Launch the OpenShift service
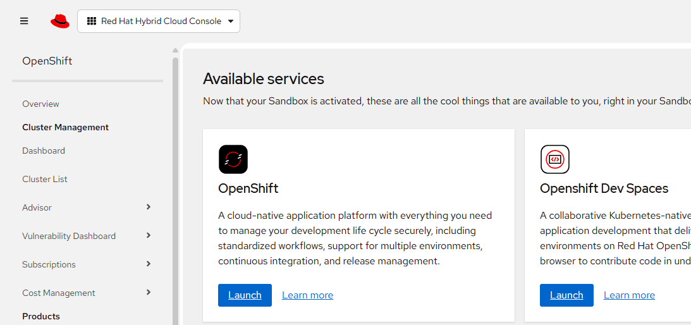This screenshot has width=691, height=325. (245, 295)
